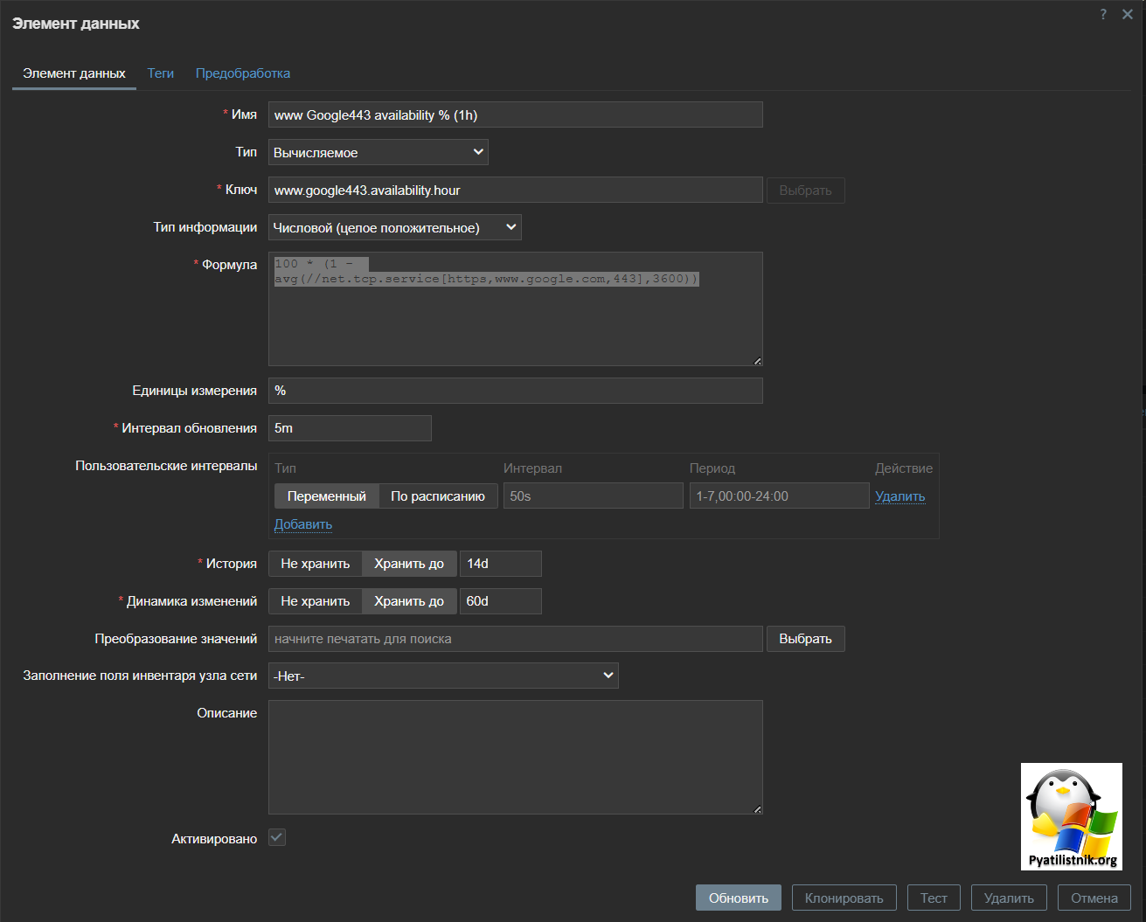Screen dimensions: 1146x922
Task: Select Не хранить for История
Action: tap(316, 564)
